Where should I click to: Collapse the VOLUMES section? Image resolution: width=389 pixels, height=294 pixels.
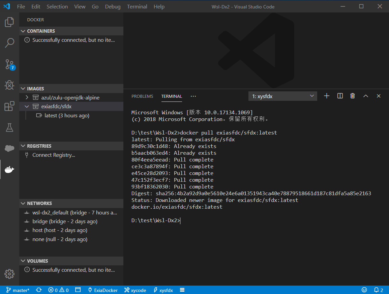[x=23, y=261]
